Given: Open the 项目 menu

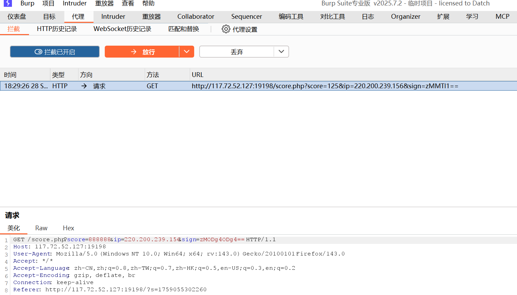Looking at the screenshot, I should (x=48, y=3).
